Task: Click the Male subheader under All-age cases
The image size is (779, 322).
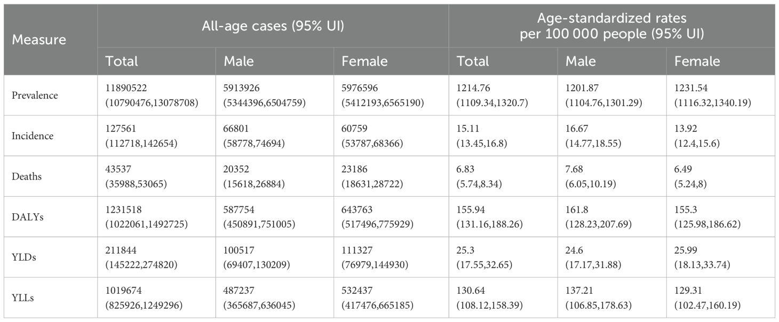Action: (x=239, y=61)
